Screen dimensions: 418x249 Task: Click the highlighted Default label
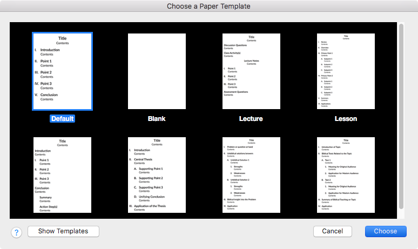pos(62,118)
